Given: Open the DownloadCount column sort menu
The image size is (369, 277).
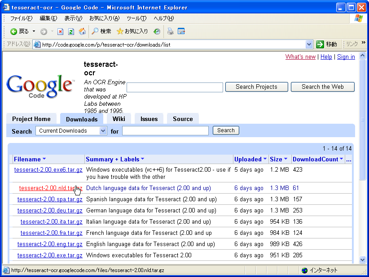Looking at the screenshot, I should point(342,159).
